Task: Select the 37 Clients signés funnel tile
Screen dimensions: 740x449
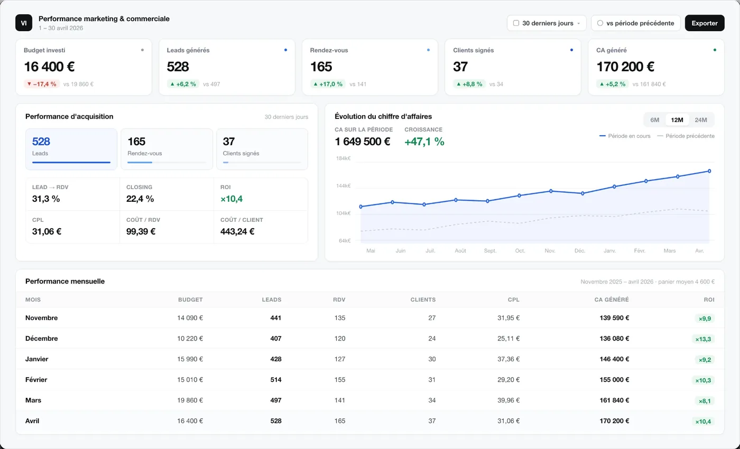Action: tap(262, 149)
